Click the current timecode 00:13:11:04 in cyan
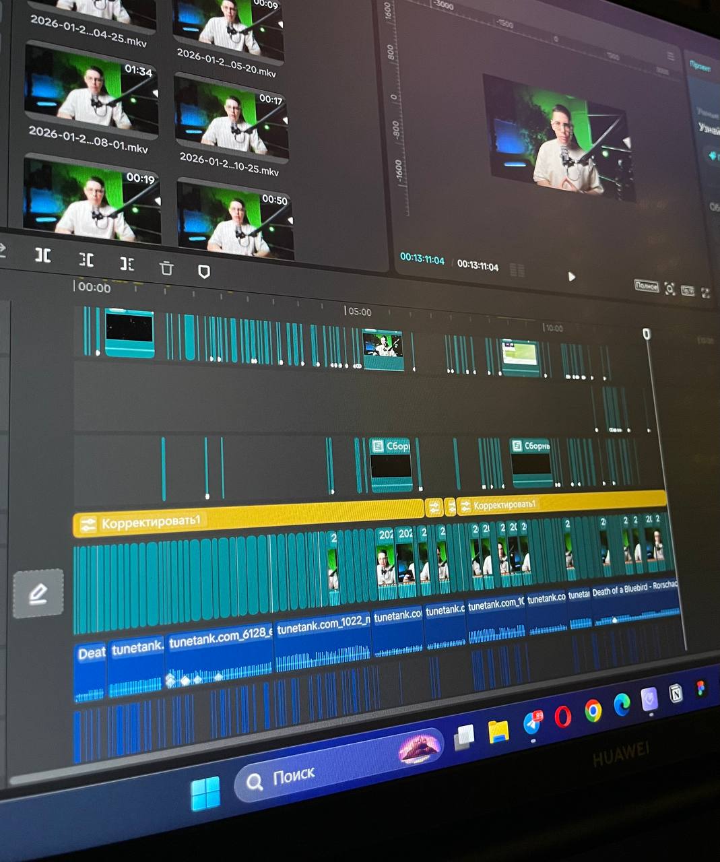 tap(422, 258)
